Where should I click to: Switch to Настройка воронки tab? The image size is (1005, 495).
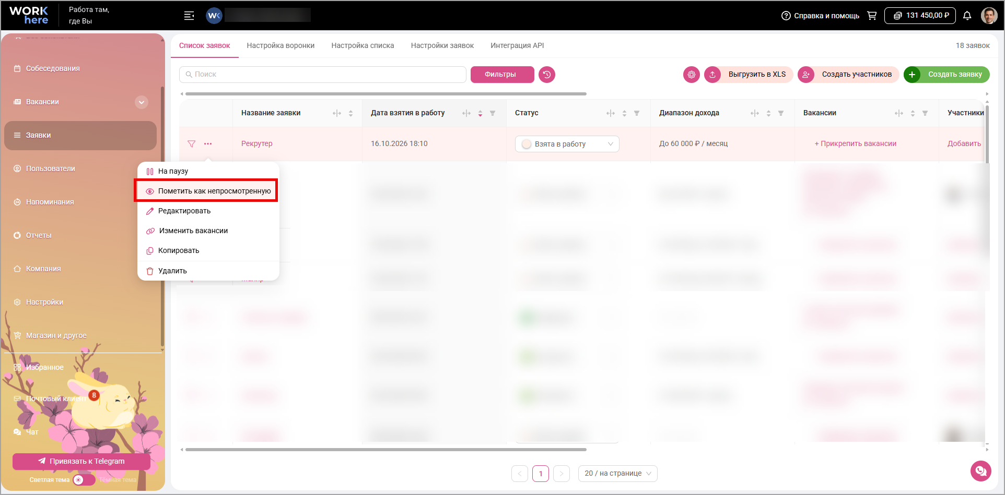click(281, 45)
